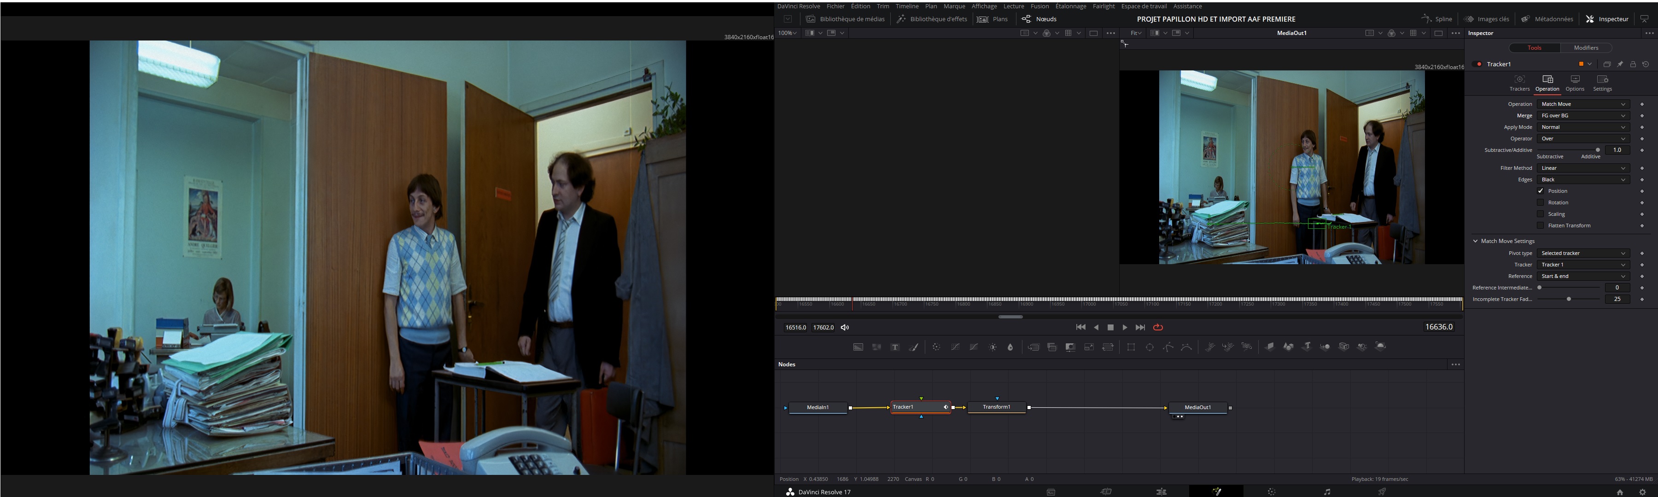The image size is (1658, 497).
Task: Open the 100% zoom dropdown of left viewer
Action: tap(787, 33)
